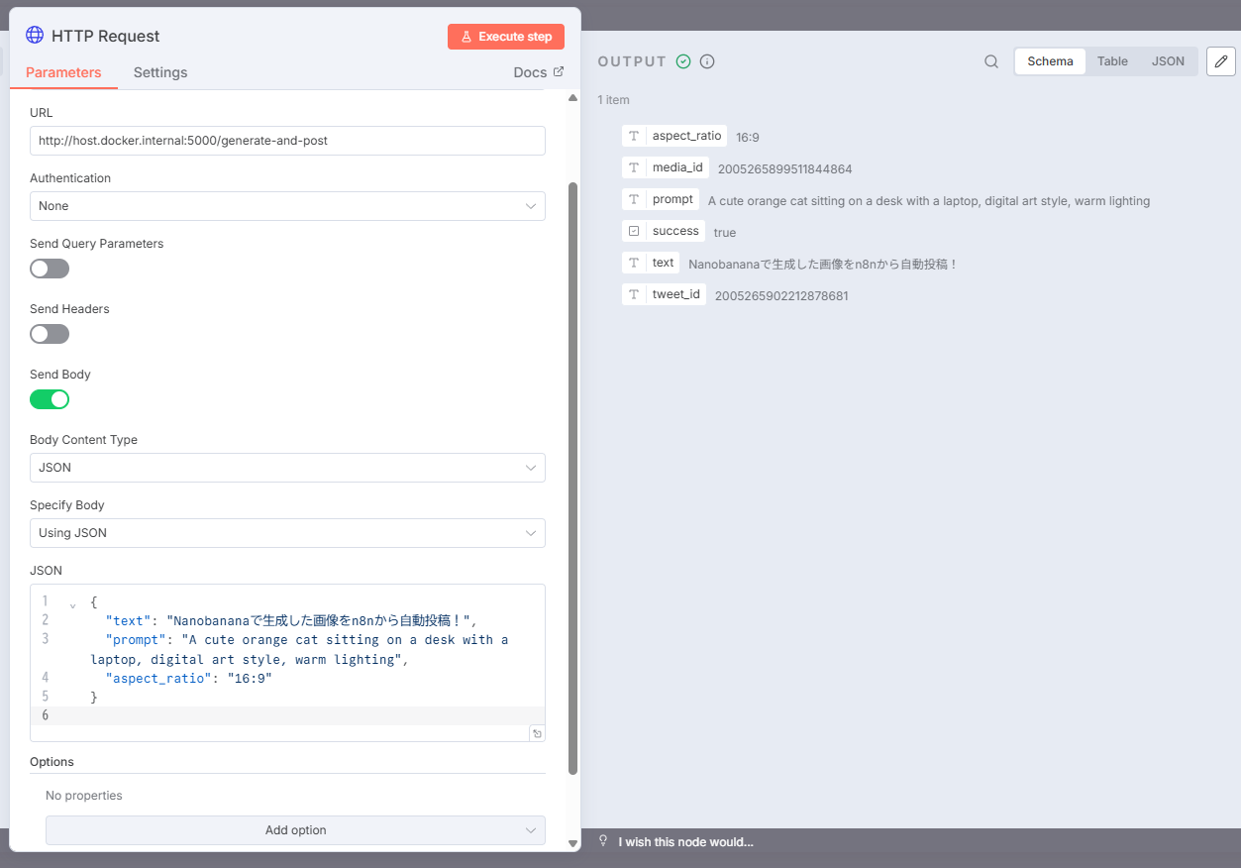Click the HTTP Request globe icon
The height and width of the screenshot is (868, 1241).
(x=35, y=36)
